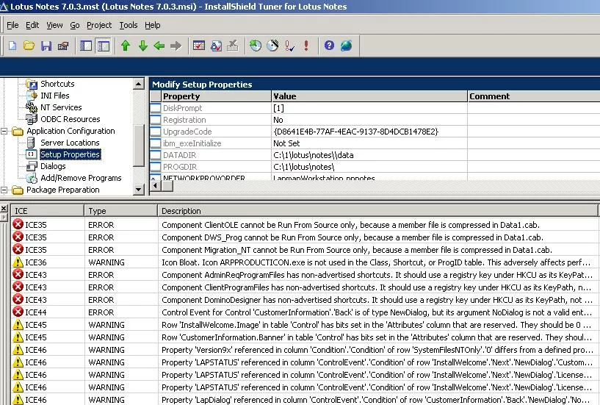Click the Save floppy disk icon
The width and height of the screenshot is (600, 405).
point(46,46)
